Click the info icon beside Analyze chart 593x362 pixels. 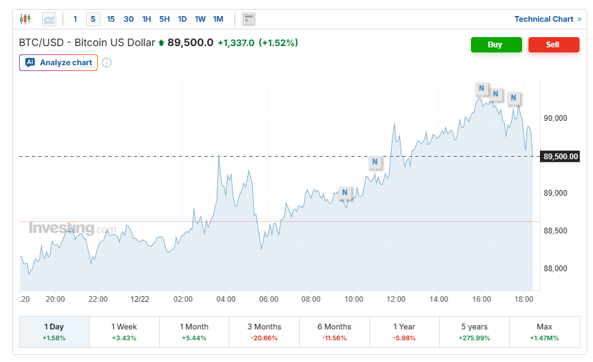[107, 63]
